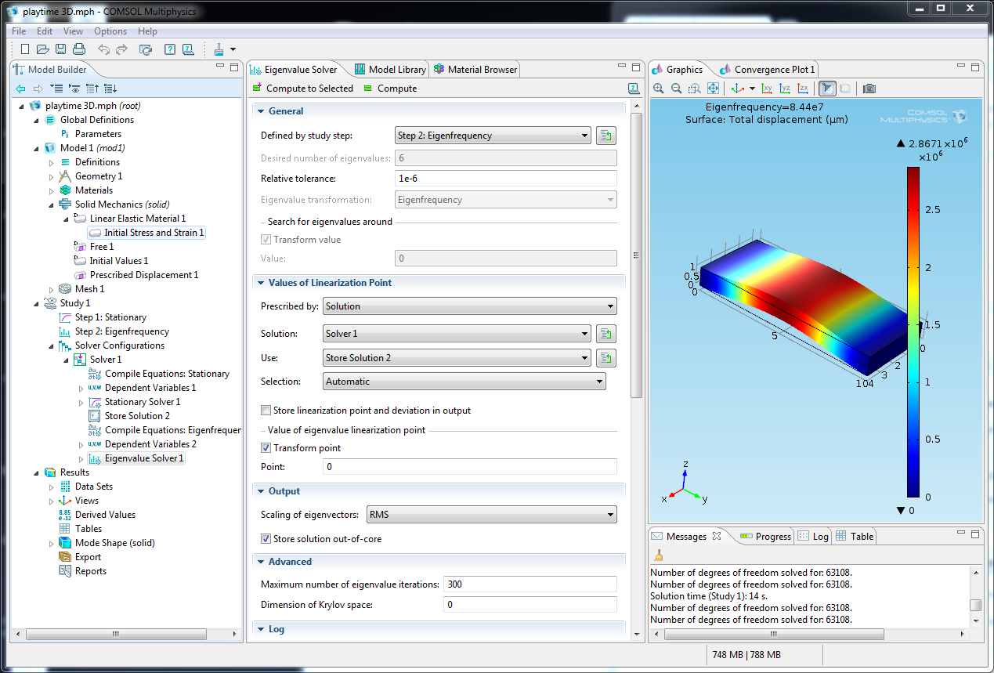Click Zoom Extents icon in Graphics
The height and width of the screenshot is (673, 994).
(713, 89)
